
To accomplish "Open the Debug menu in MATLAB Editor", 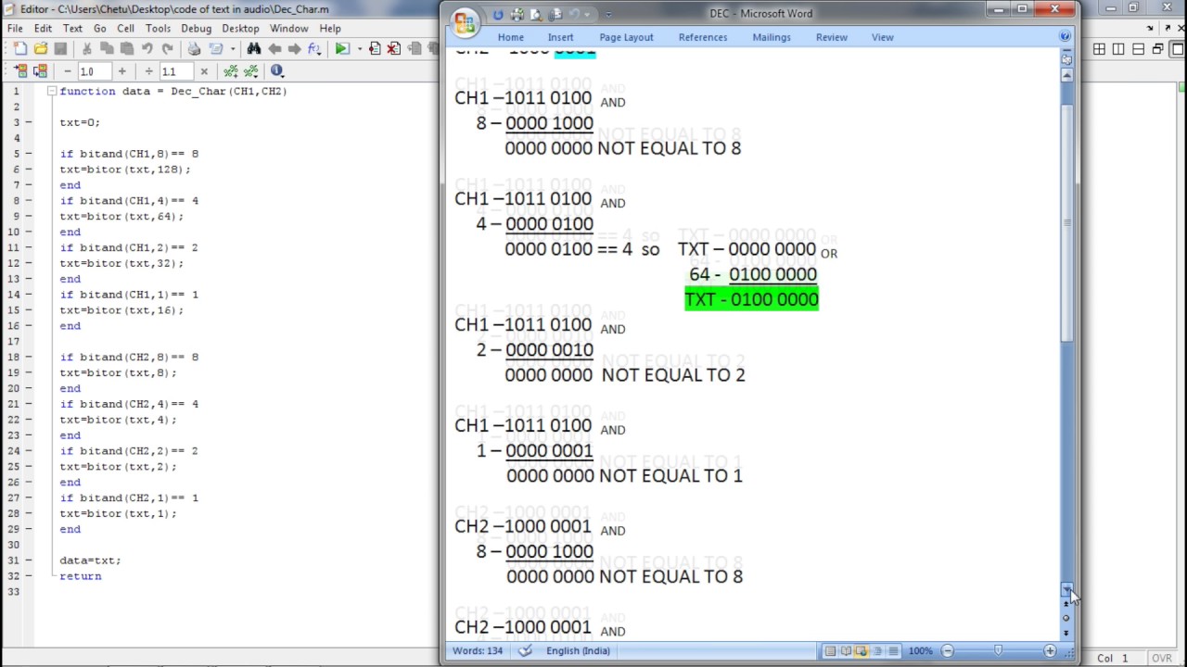I will [196, 29].
